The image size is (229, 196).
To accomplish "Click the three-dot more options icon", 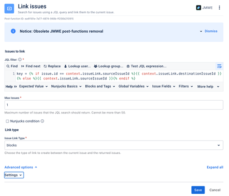I will [219, 8].
